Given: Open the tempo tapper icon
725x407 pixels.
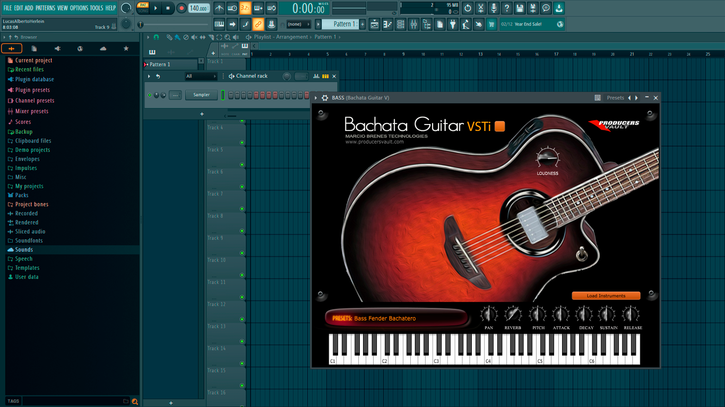Looking at the screenshot, I should [x=465, y=24].
